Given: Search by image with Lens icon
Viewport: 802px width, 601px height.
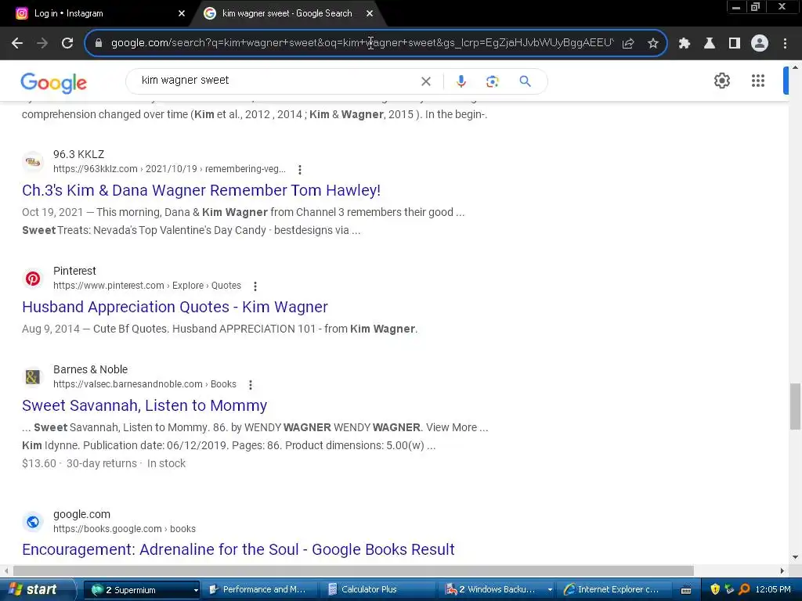Looking at the screenshot, I should [x=492, y=81].
